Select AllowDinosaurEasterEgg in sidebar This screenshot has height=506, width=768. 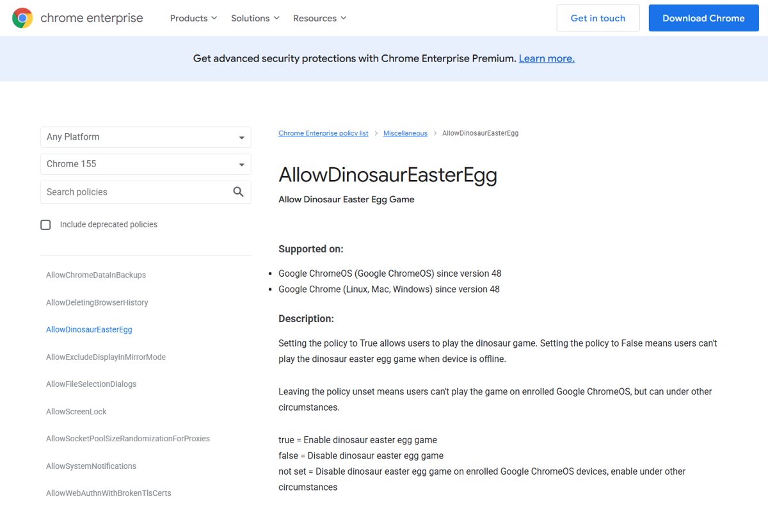pyautogui.click(x=89, y=330)
